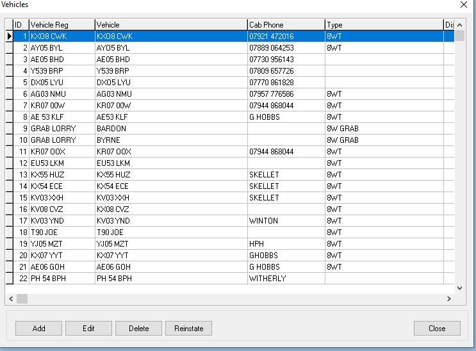Select Vehicle Reg cell KX55 HUZ
This screenshot has height=351, width=476.
click(62, 175)
